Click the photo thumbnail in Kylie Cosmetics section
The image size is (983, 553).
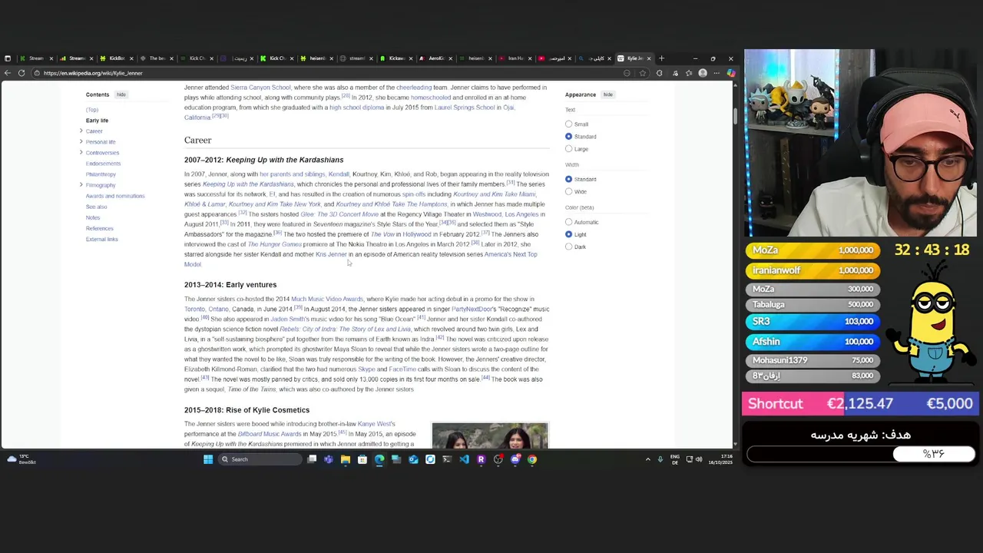(x=490, y=435)
